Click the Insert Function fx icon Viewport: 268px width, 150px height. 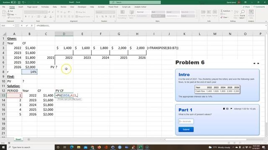coord(32,25)
